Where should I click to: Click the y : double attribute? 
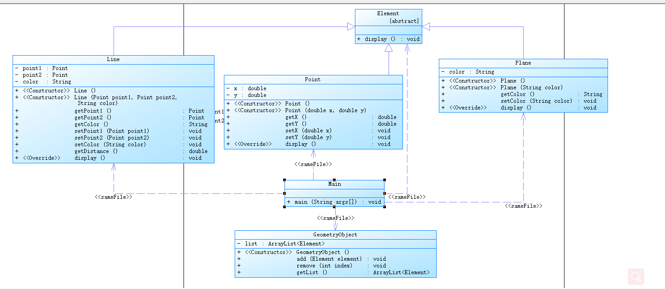click(x=246, y=95)
